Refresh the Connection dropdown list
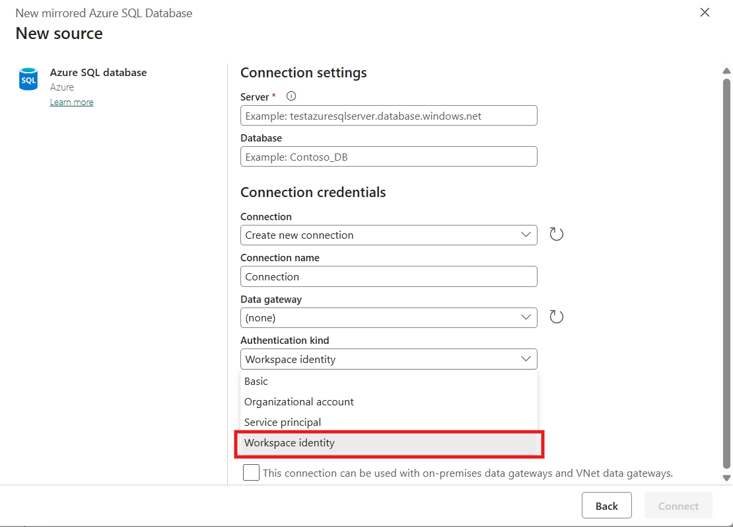 pyautogui.click(x=555, y=234)
